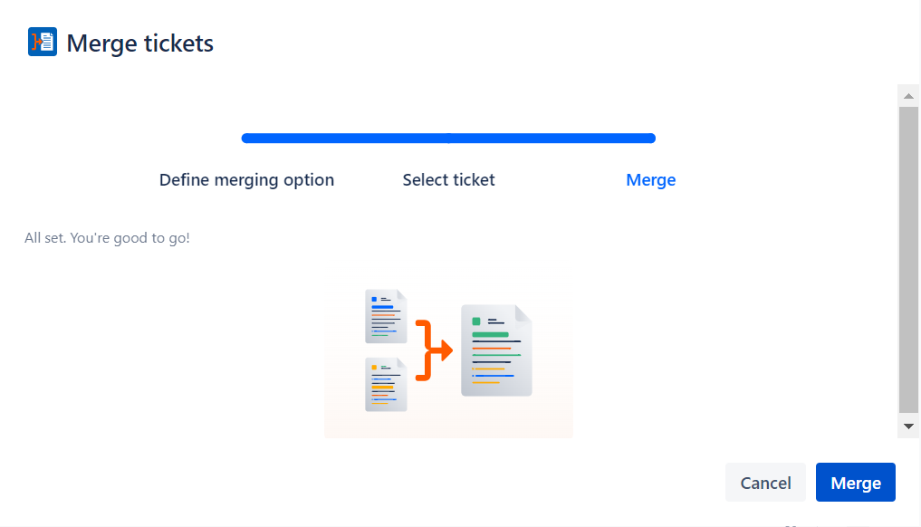Confirm with the blue Merge button
The image size is (921, 527).
point(855,483)
